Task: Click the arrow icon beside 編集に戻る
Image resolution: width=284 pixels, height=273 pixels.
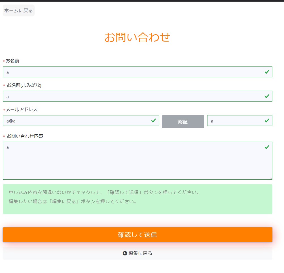Action: click(125, 253)
